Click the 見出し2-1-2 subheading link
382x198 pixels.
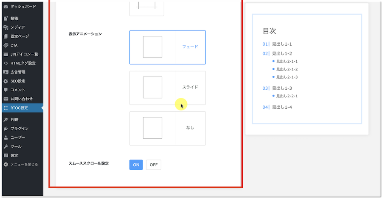[x=287, y=69]
